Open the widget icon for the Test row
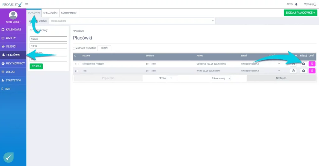 (293, 71)
